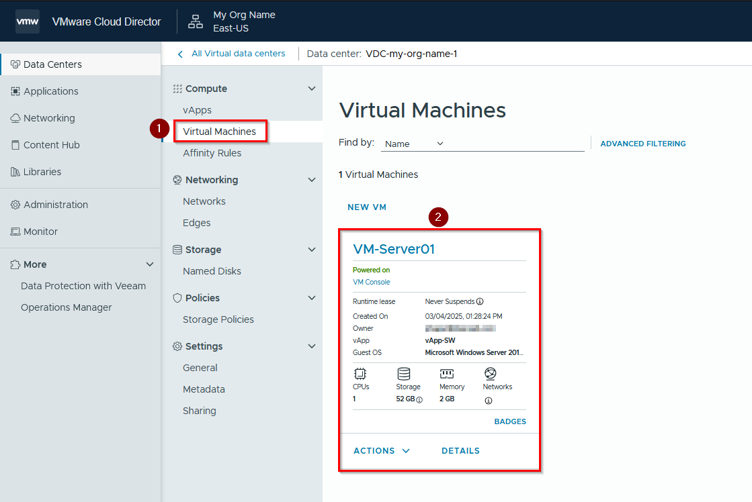
Task: Click the Data Centers icon in sidebar
Action: [x=15, y=64]
